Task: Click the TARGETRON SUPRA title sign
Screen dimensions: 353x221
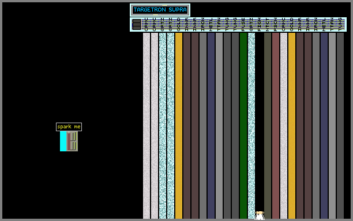Action: point(160,10)
